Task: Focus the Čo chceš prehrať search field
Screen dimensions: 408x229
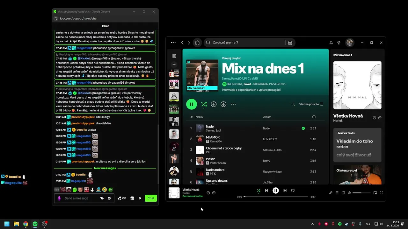Action: (244, 43)
